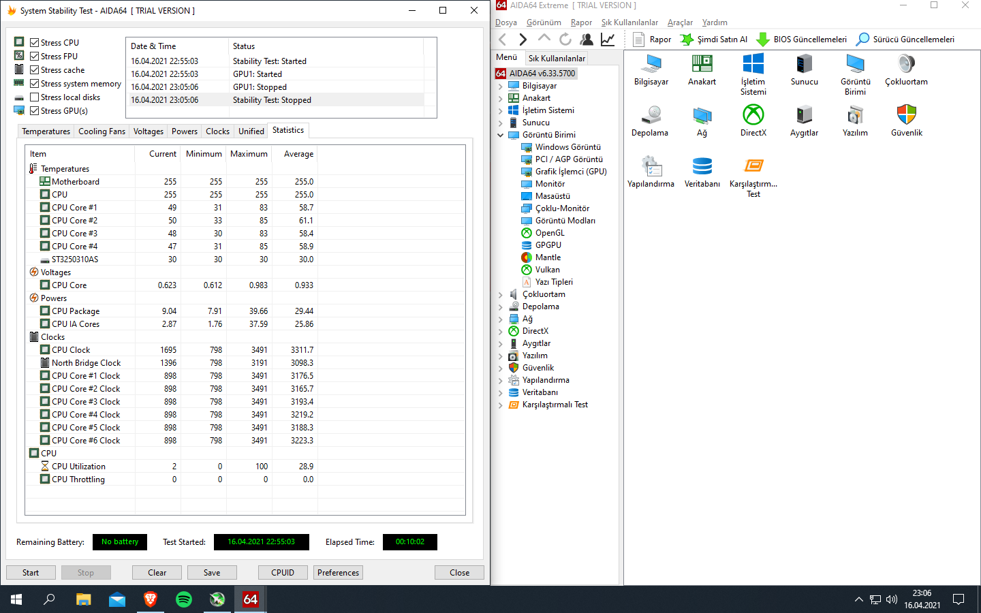Switch to the Sık Kullanılanlar panel tab
Image resolution: width=981 pixels, height=613 pixels.
557,59
